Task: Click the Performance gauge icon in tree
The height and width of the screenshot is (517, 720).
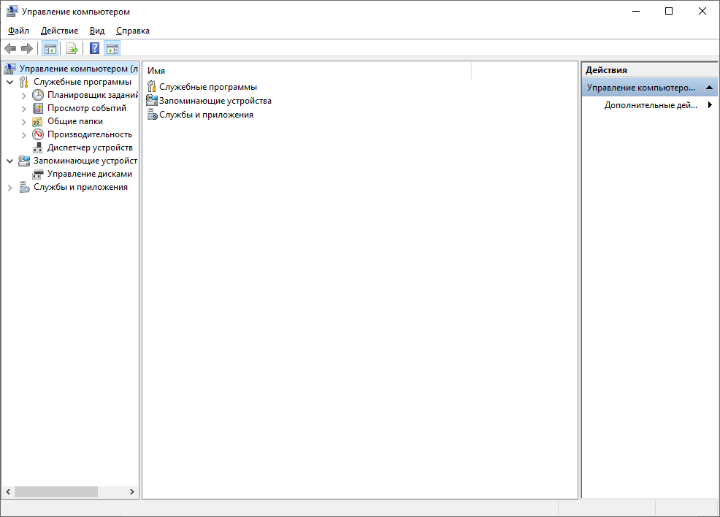Action: click(38, 134)
